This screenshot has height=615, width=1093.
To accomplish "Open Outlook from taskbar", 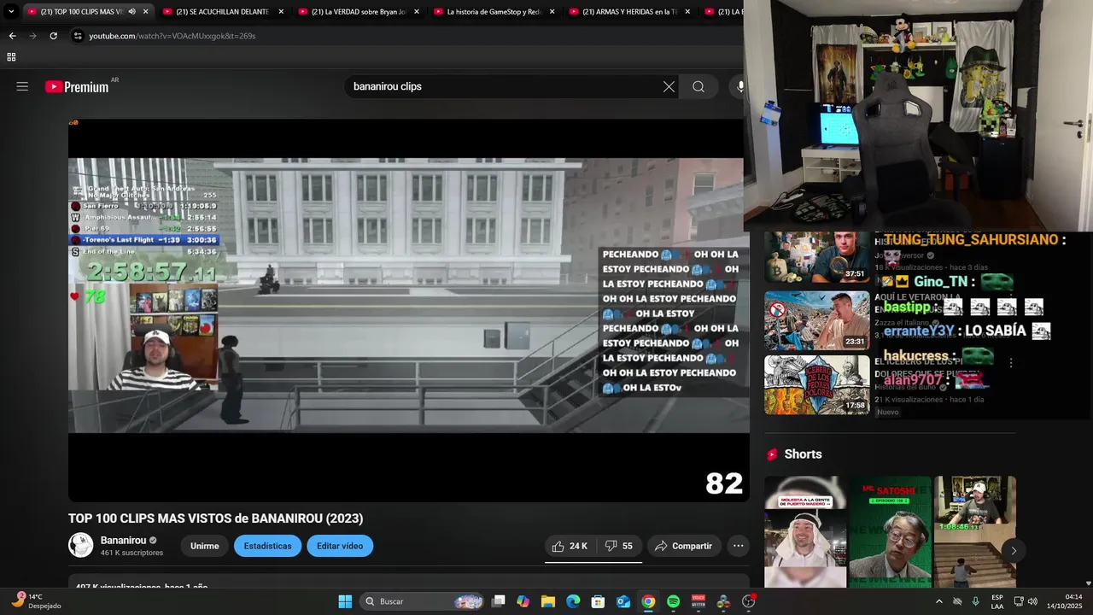I will pos(623,601).
